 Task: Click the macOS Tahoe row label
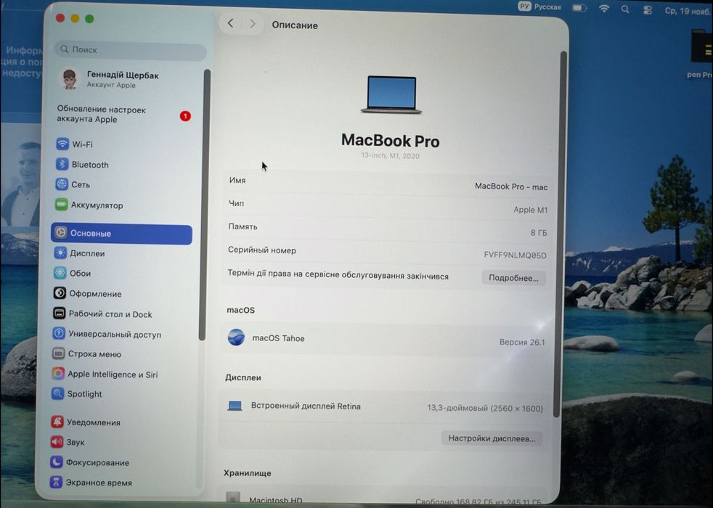(x=278, y=338)
